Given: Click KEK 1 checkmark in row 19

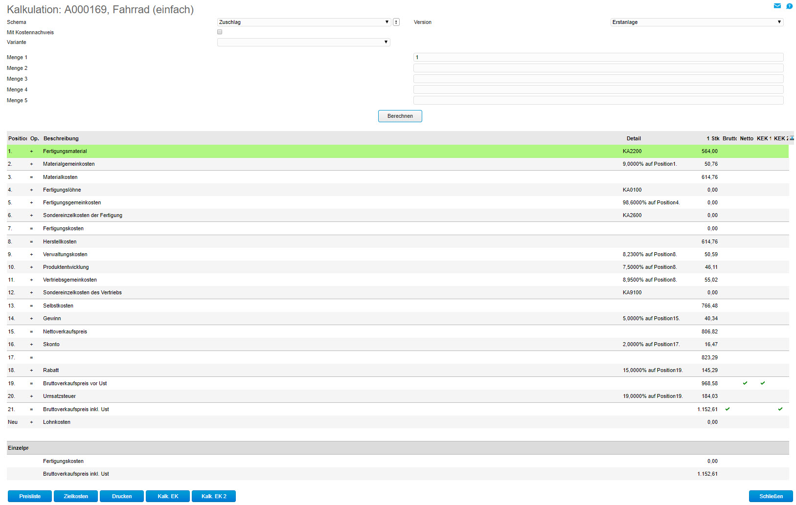Looking at the screenshot, I should [763, 383].
